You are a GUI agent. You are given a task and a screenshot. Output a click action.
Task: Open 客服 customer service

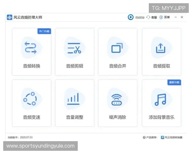click(x=154, y=17)
